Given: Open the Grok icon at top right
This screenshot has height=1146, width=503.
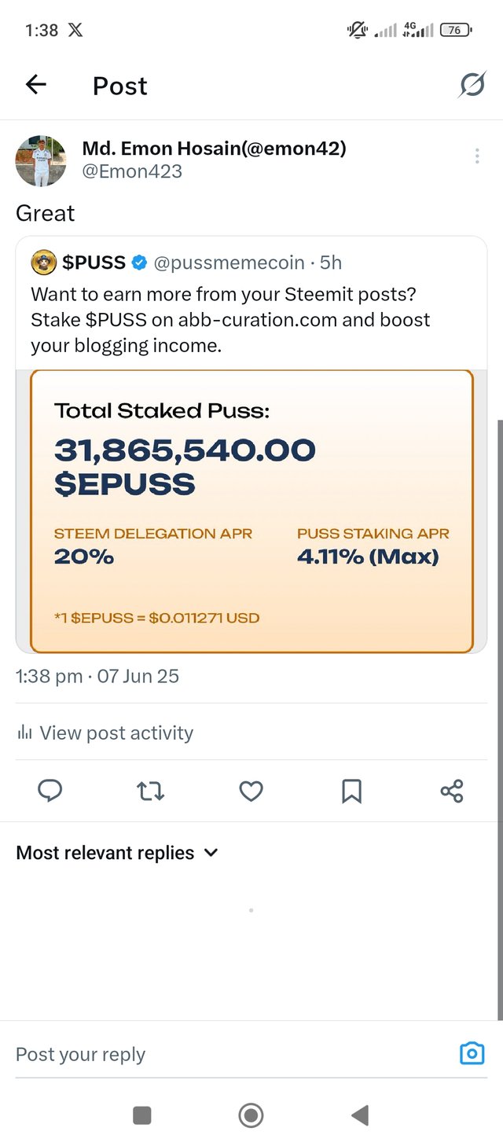Looking at the screenshot, I should pos(472,85).
